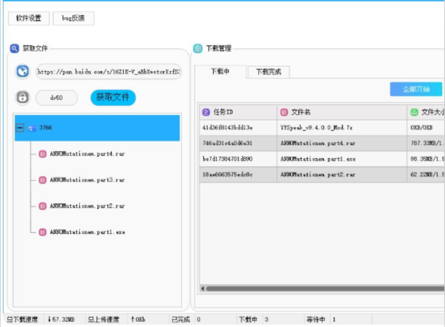445x327 pixels.
Task: Click the globe link icon beside URL field
Action: [x=23, y=71]
